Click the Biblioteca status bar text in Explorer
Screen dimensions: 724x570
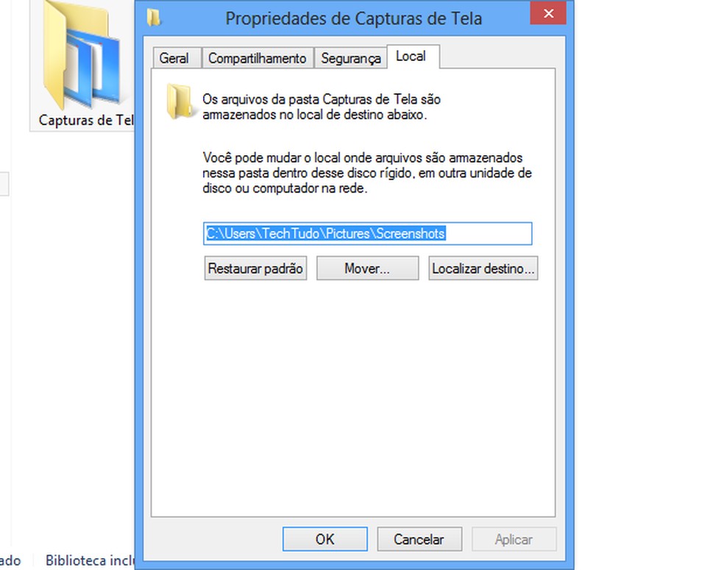click(x=90, y=560)
